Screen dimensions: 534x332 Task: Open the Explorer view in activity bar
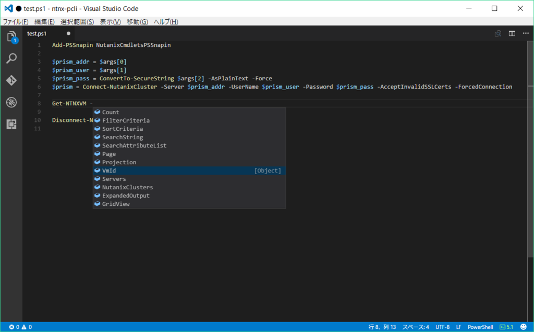point(11,37)
